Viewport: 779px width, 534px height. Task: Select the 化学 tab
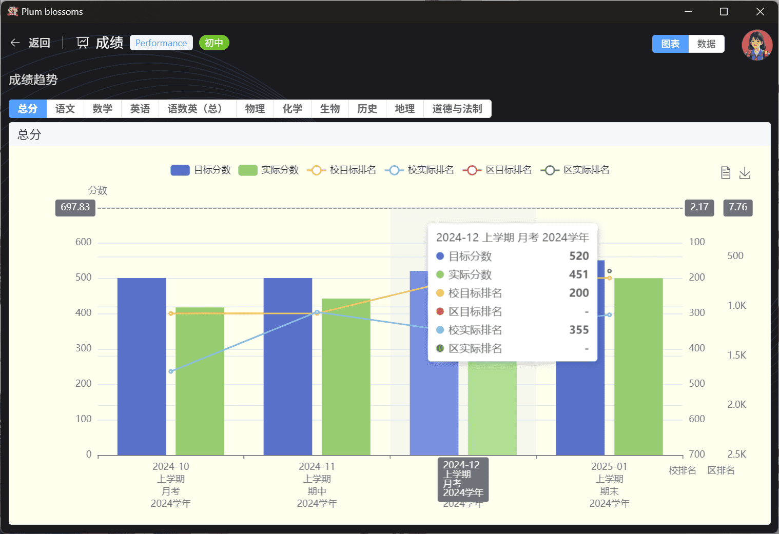coord(293,109)
